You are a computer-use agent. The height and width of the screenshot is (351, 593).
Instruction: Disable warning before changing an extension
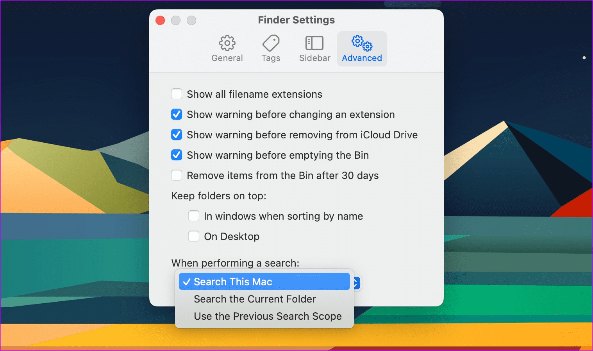pos(177,115)
